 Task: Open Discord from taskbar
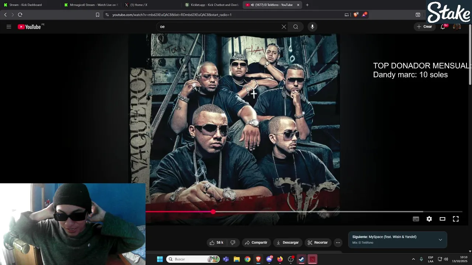tap(269, 259)
